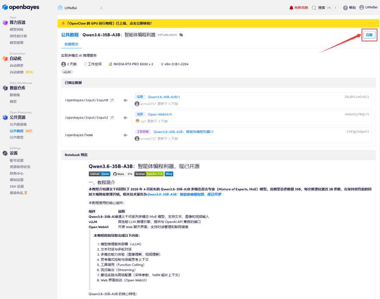
Task: Open 自动调参 in sidebar
Action: pyautogui.click(x=17, y=65)
